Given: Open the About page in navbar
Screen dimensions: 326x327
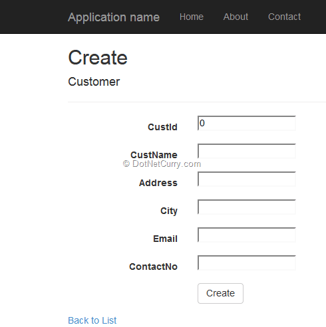Looking at the screenshot, I should pos(236,17).
